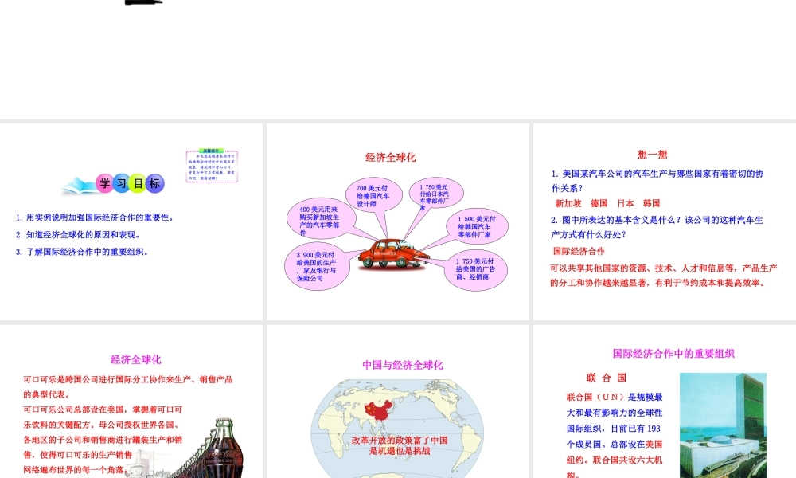The image size is (796, 478).
Task: Click the red 国际经济合作 answer line
Action: [579, 251]
